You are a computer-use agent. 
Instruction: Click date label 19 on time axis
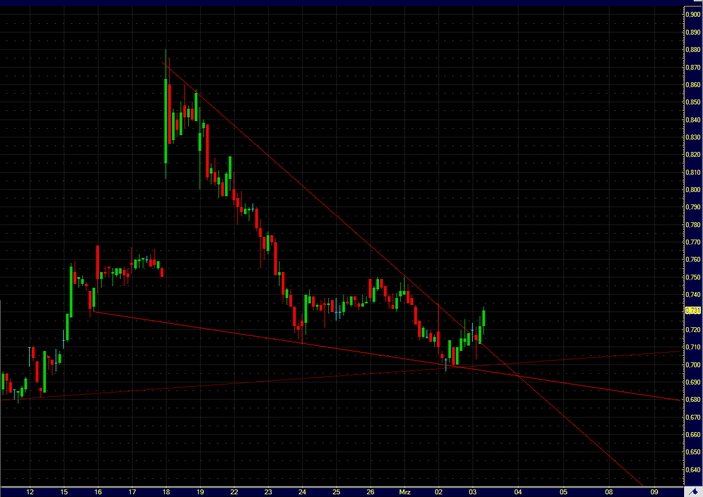200,492
